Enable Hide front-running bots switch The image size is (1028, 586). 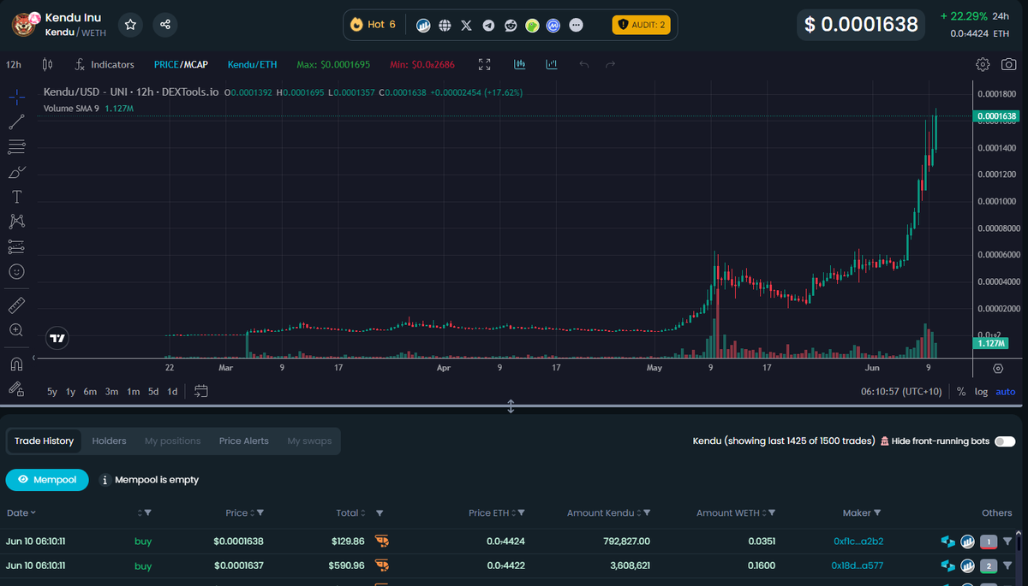pyautogui.click(x=1005, y=441)
